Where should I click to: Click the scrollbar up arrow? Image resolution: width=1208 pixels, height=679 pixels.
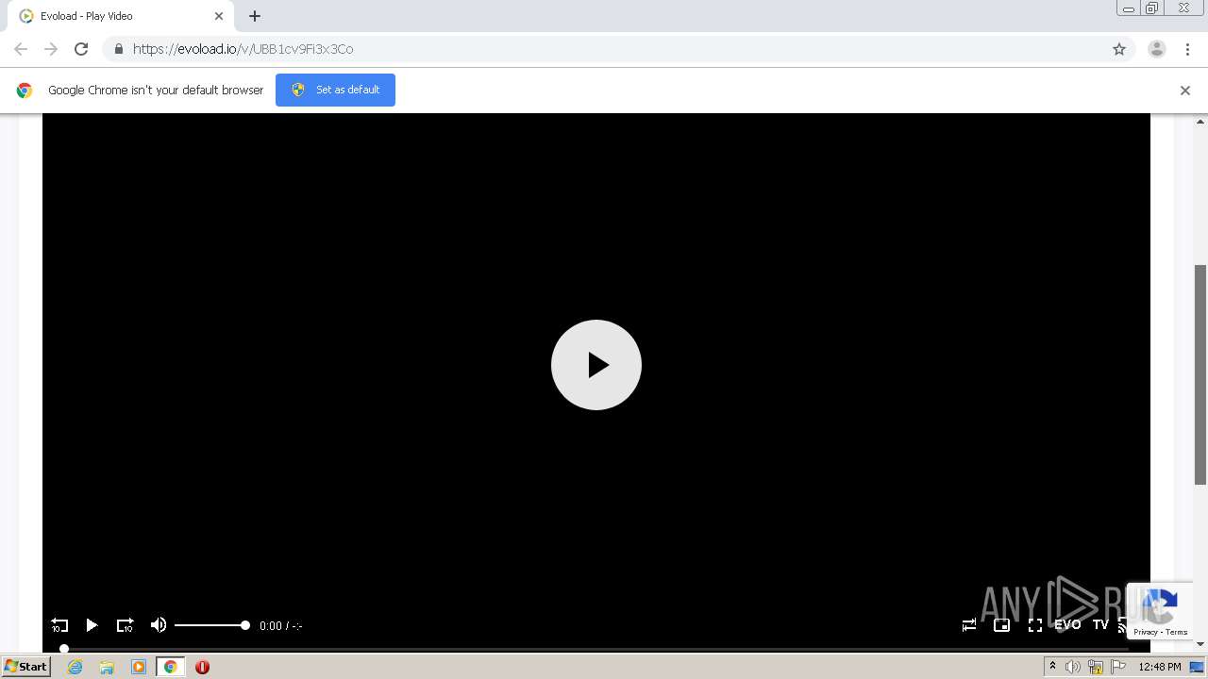coord(1200,122)
